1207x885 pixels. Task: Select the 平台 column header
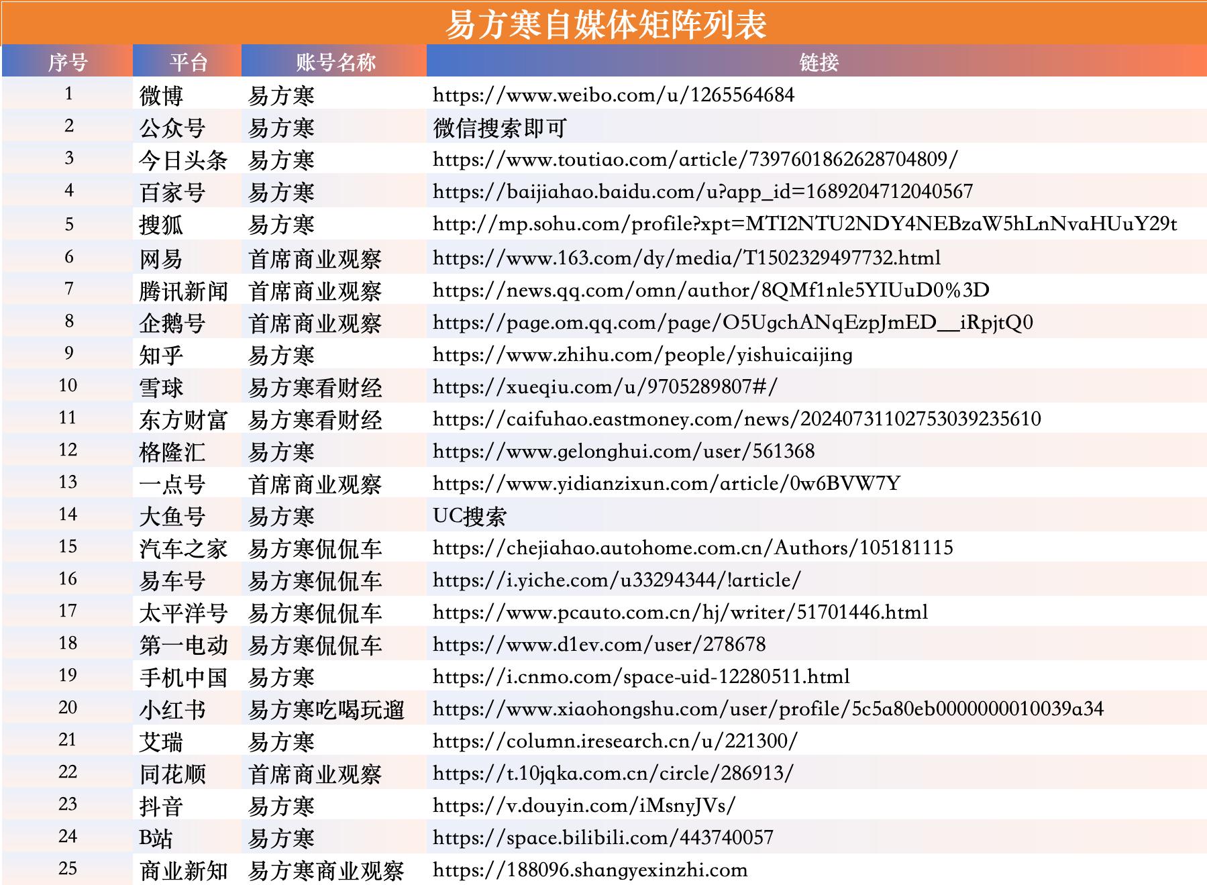[x=188, y=62]
